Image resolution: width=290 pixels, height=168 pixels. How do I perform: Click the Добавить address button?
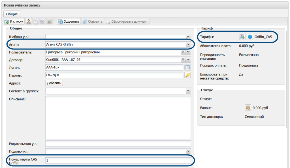pyautogui.click(x=54, y=83)
